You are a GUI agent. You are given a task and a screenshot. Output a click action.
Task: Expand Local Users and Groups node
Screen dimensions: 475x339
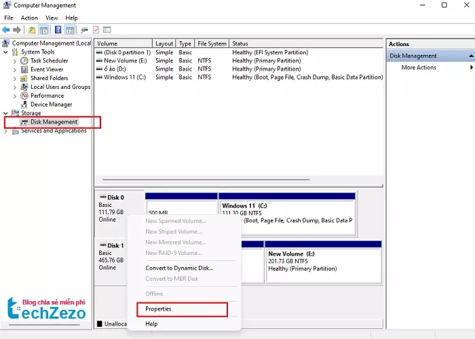click(x=15, y=87)
